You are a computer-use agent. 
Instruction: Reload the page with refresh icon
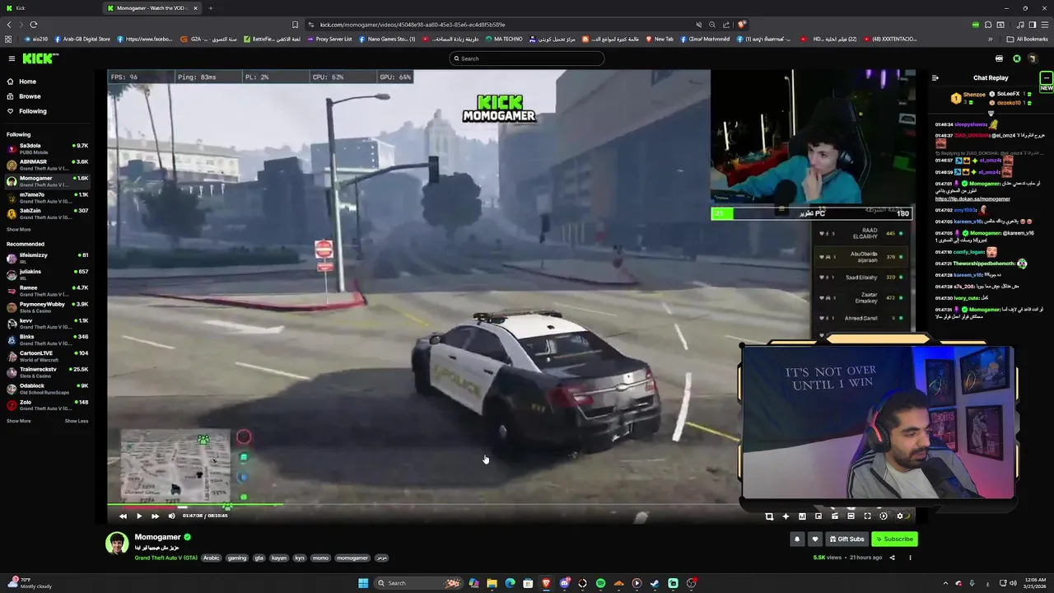tap(34, 25)
